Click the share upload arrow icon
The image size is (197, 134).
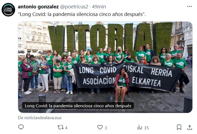pyautogui.click(x=190, y=127)
